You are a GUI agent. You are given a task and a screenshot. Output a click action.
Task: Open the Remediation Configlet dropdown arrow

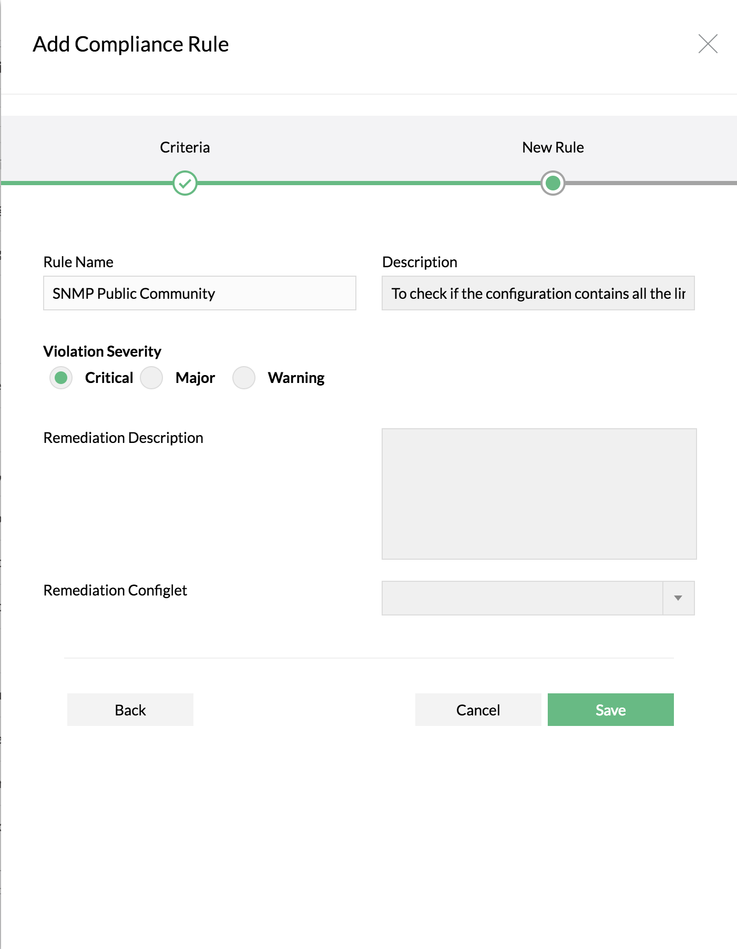pyautogui.click(x=678, y=598)
